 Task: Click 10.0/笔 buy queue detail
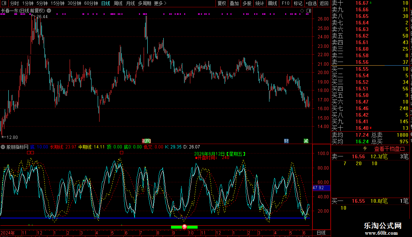tap(379, 201)
